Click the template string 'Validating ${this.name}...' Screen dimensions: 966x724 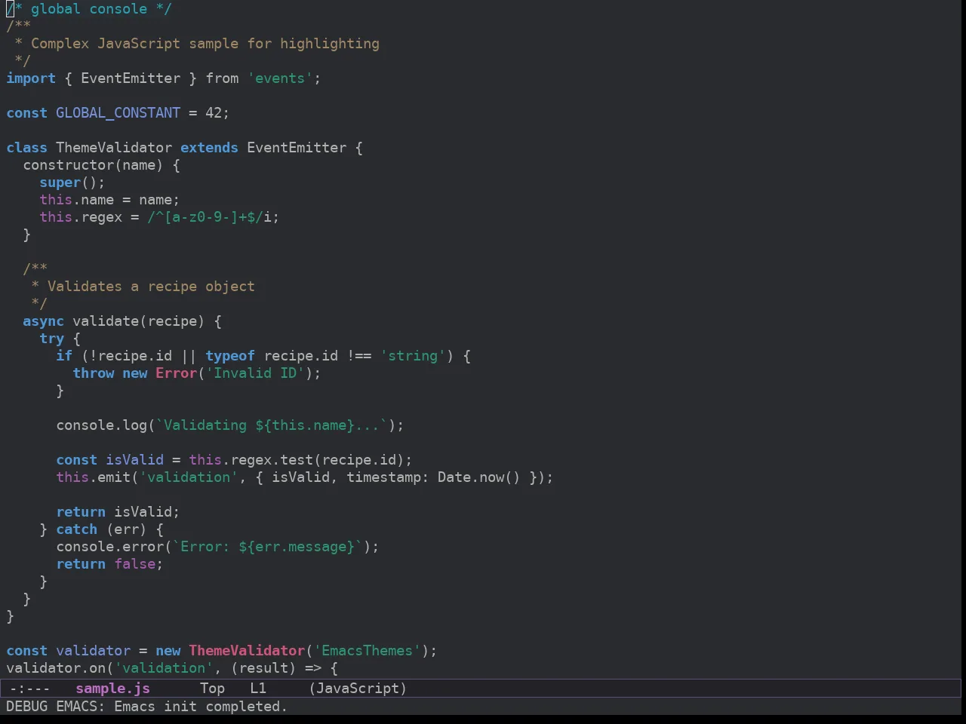[272, 425]
